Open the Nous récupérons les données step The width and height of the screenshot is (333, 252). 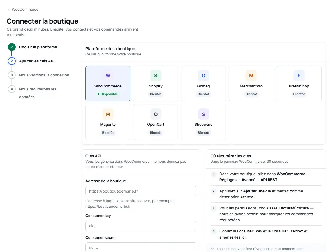(38, 93)
